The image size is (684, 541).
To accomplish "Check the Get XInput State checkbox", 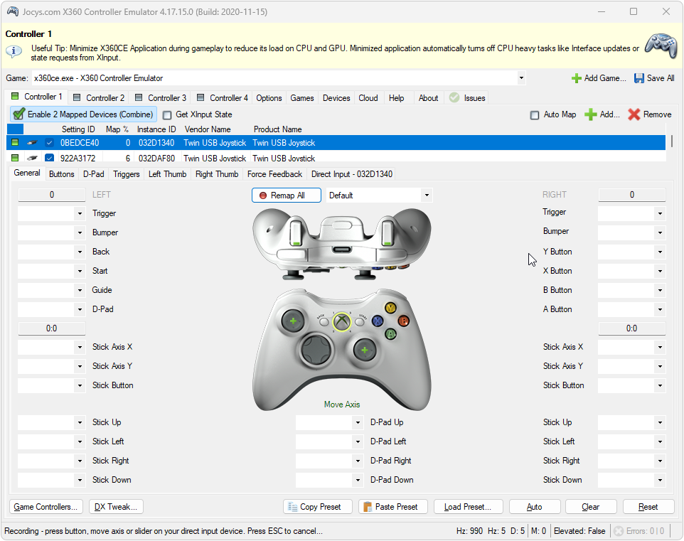I will tap(167, 115).
